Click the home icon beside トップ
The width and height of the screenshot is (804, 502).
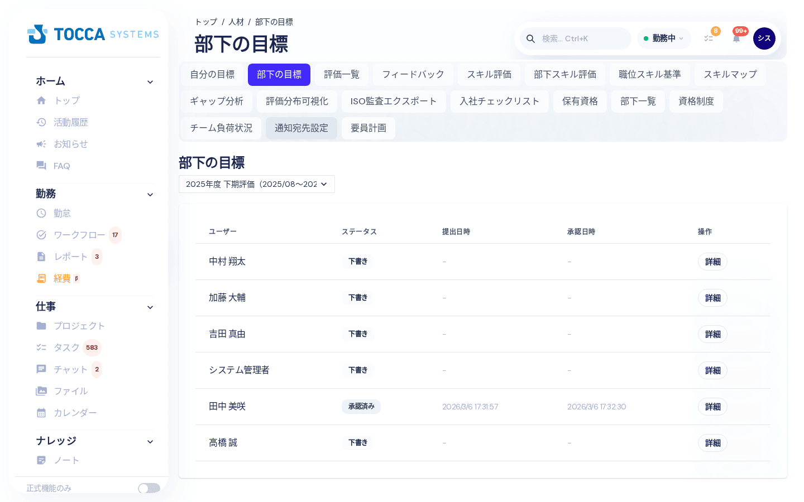[41, 100]
